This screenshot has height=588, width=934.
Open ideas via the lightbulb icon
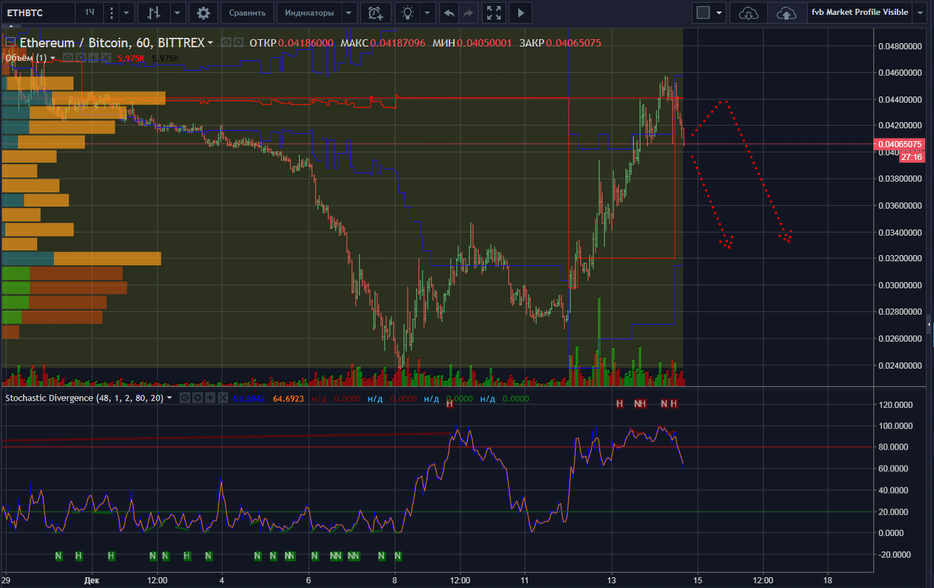pyautogui.click(x=408, y=13)
